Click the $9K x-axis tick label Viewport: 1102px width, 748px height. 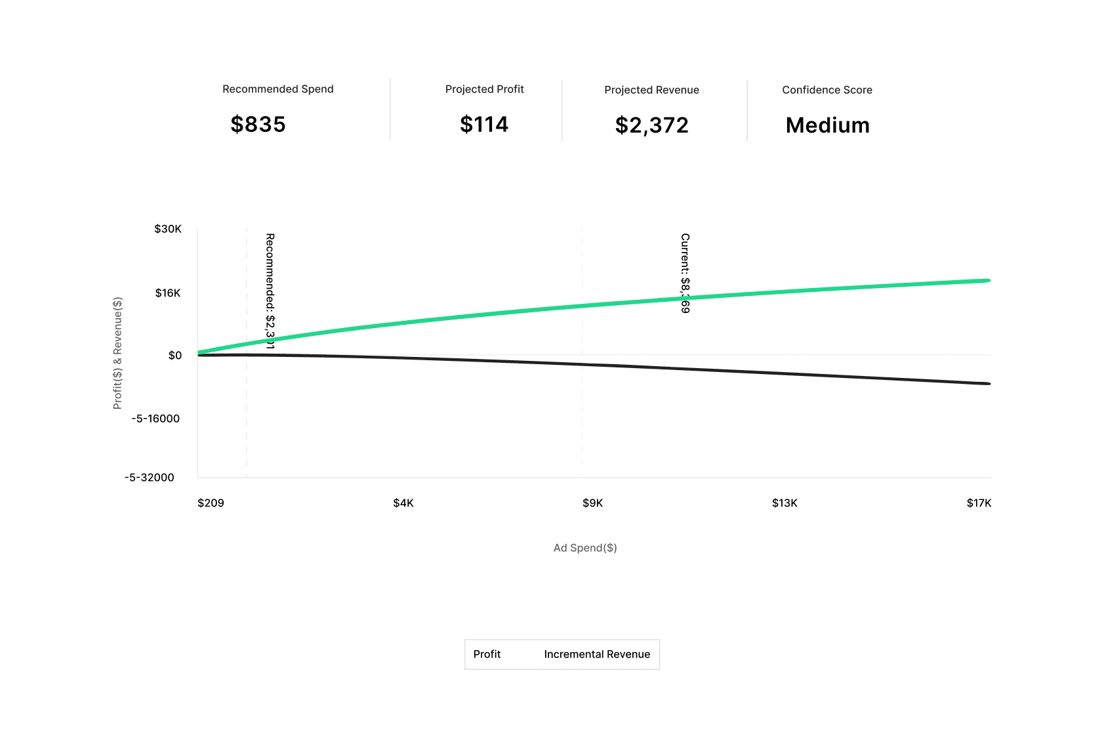(x=592, y=503)
